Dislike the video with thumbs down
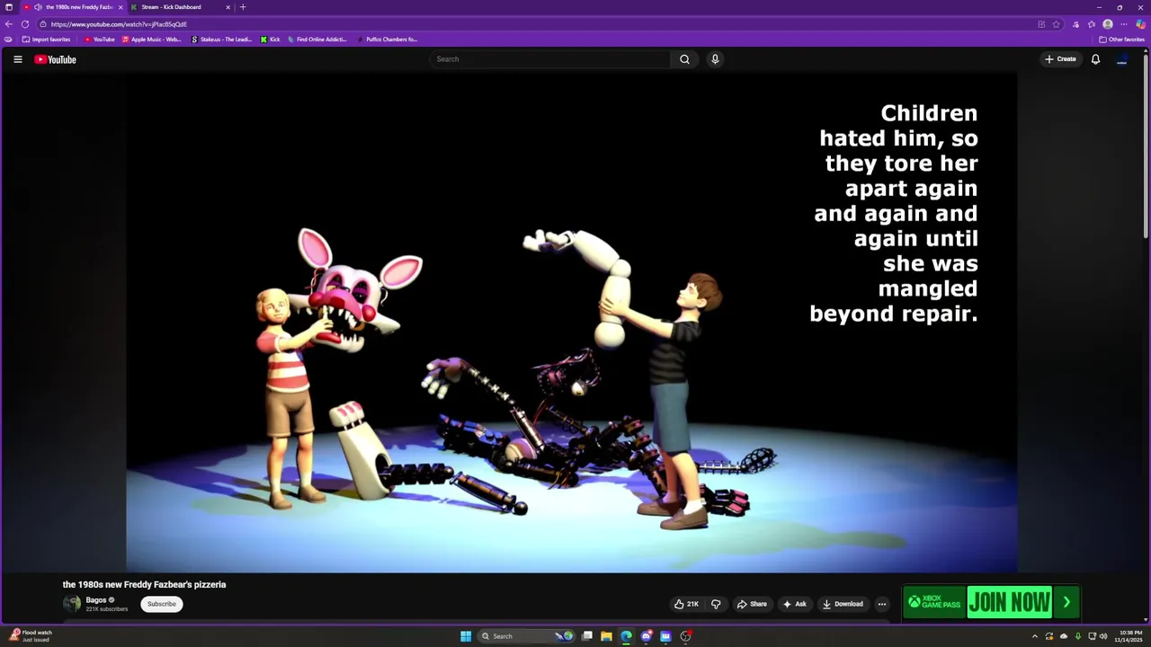Image resolution: width=1151 pixels, height=647 pixels. click(x=716, y=604)
